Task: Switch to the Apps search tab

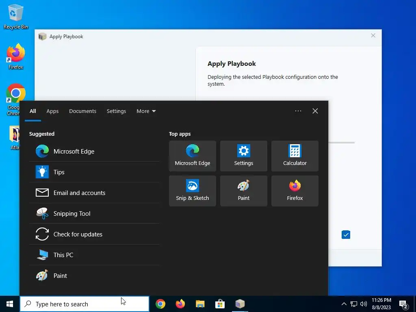Action: coord(52,111)
